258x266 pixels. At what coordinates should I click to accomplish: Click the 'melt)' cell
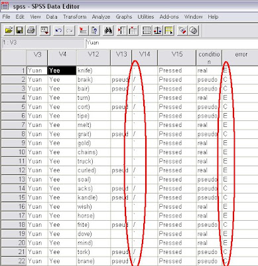tap(94, 125)
